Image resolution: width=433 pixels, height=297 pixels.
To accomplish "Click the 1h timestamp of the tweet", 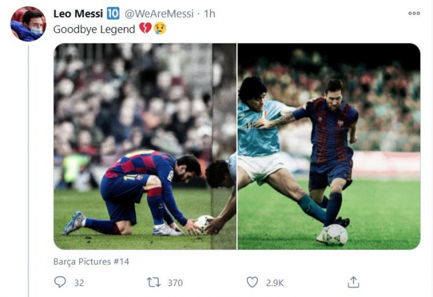I will click(x=210, y=14).
